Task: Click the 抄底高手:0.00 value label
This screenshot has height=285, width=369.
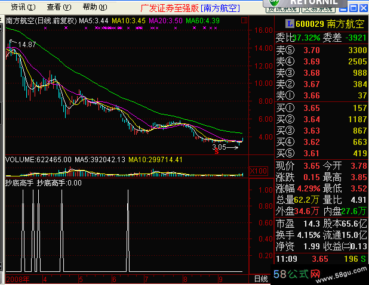Action: [x=59, y=183]
